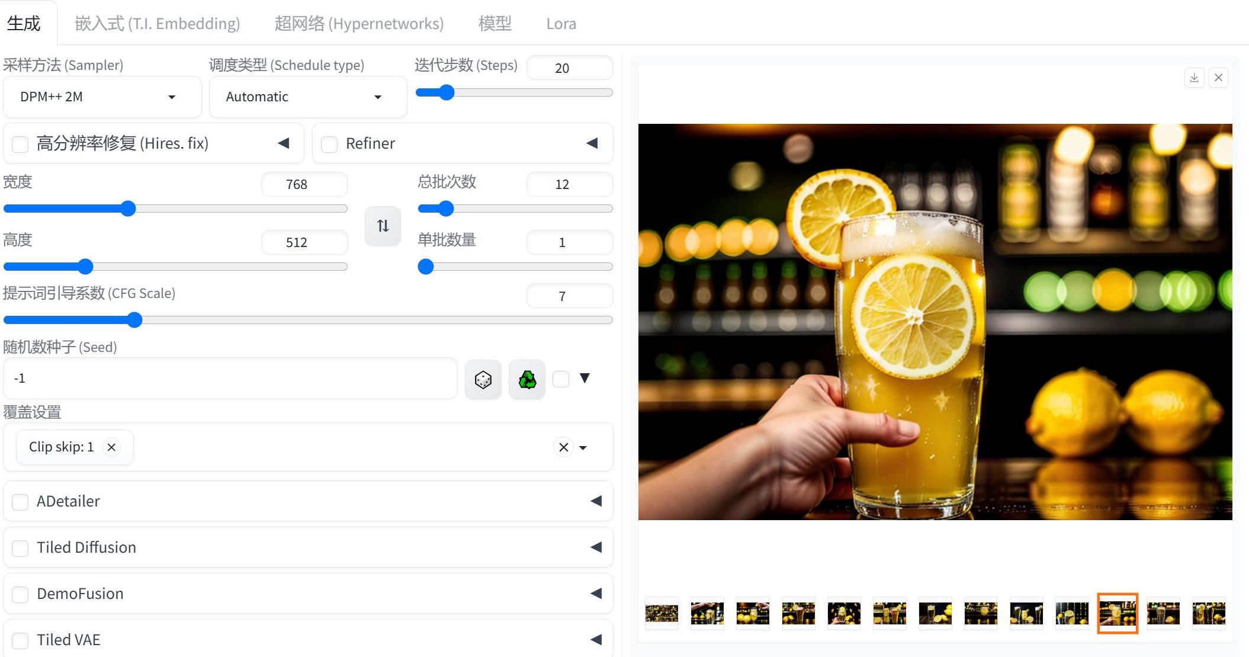The image size is (1249, 657).
Task: Click the CFG Scale slider handle
Action: coord(135,320)
